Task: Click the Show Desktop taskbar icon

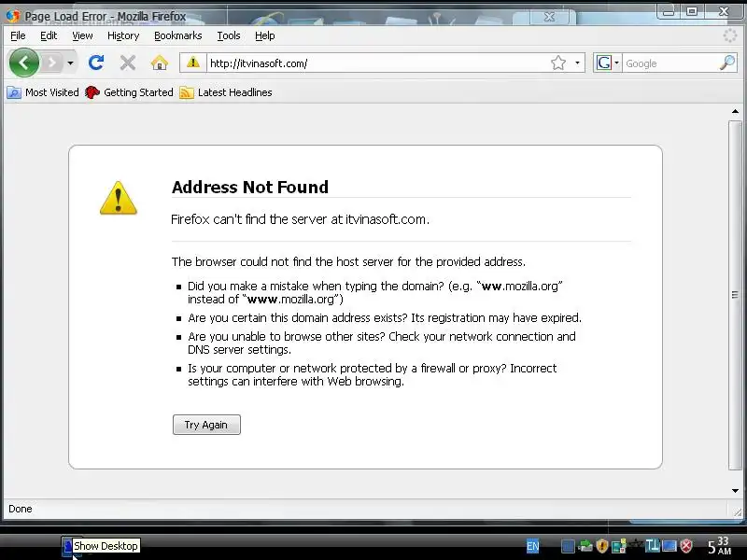Action: [x=67, y=546]
